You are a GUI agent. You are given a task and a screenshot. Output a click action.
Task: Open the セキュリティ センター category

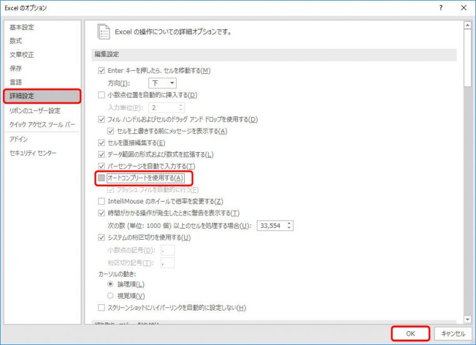[33, 153]
